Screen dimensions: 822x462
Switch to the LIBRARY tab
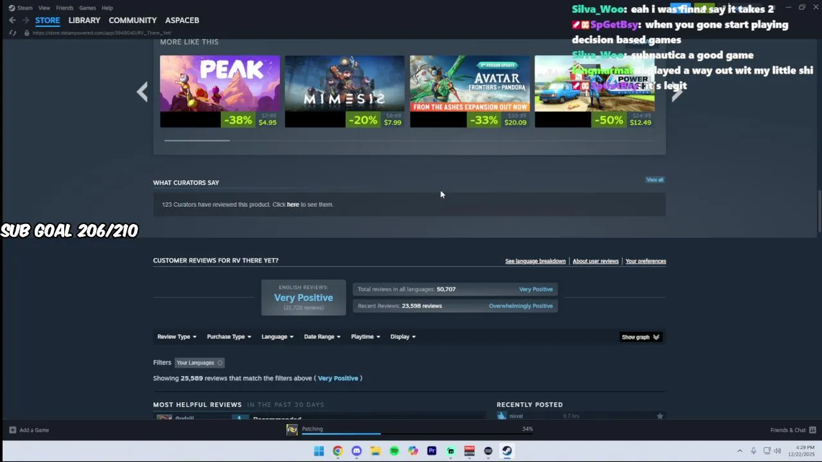(x=84, y=21)
